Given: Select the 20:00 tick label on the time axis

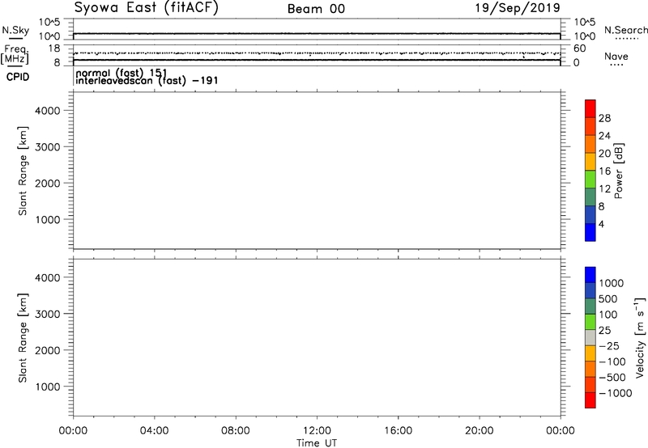Looking at the screenshot, I should (x=479, y=430).
